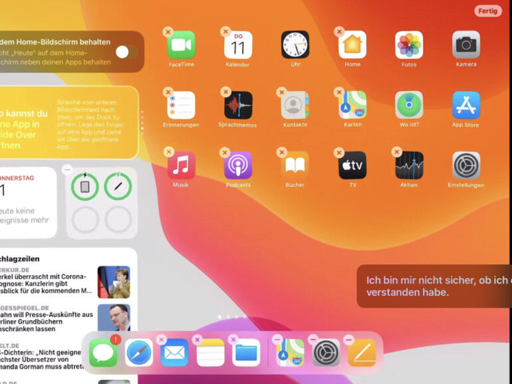Open the Merkel Corona-Prognose headline

click(46, 284)
